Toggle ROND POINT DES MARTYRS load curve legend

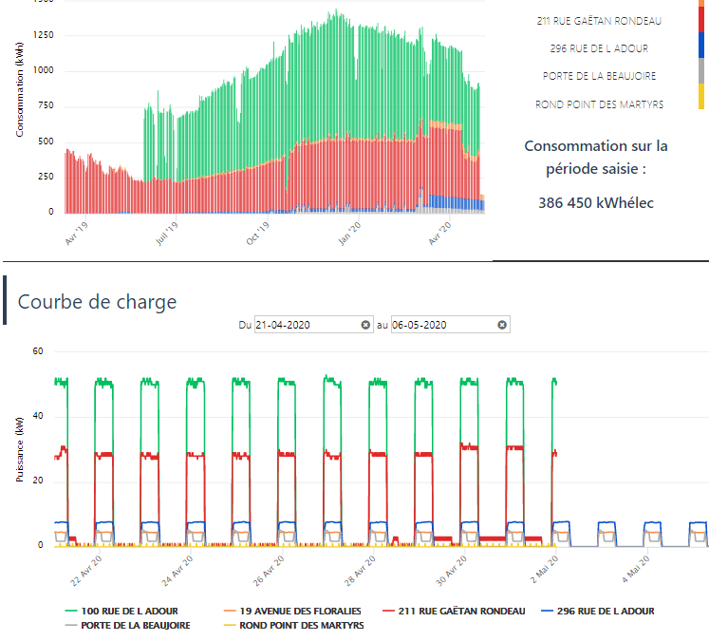[294, 626]
